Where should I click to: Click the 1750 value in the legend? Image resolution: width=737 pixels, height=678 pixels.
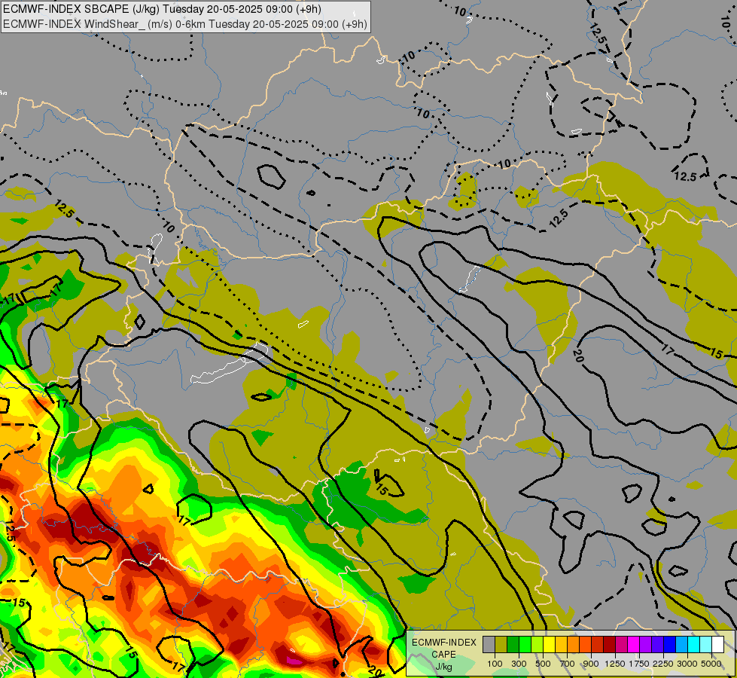tap(639, 664)
